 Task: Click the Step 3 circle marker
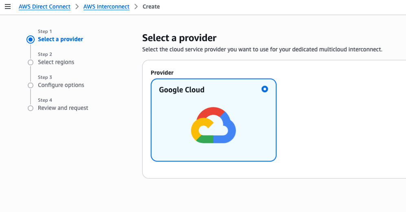pos(30,85)
